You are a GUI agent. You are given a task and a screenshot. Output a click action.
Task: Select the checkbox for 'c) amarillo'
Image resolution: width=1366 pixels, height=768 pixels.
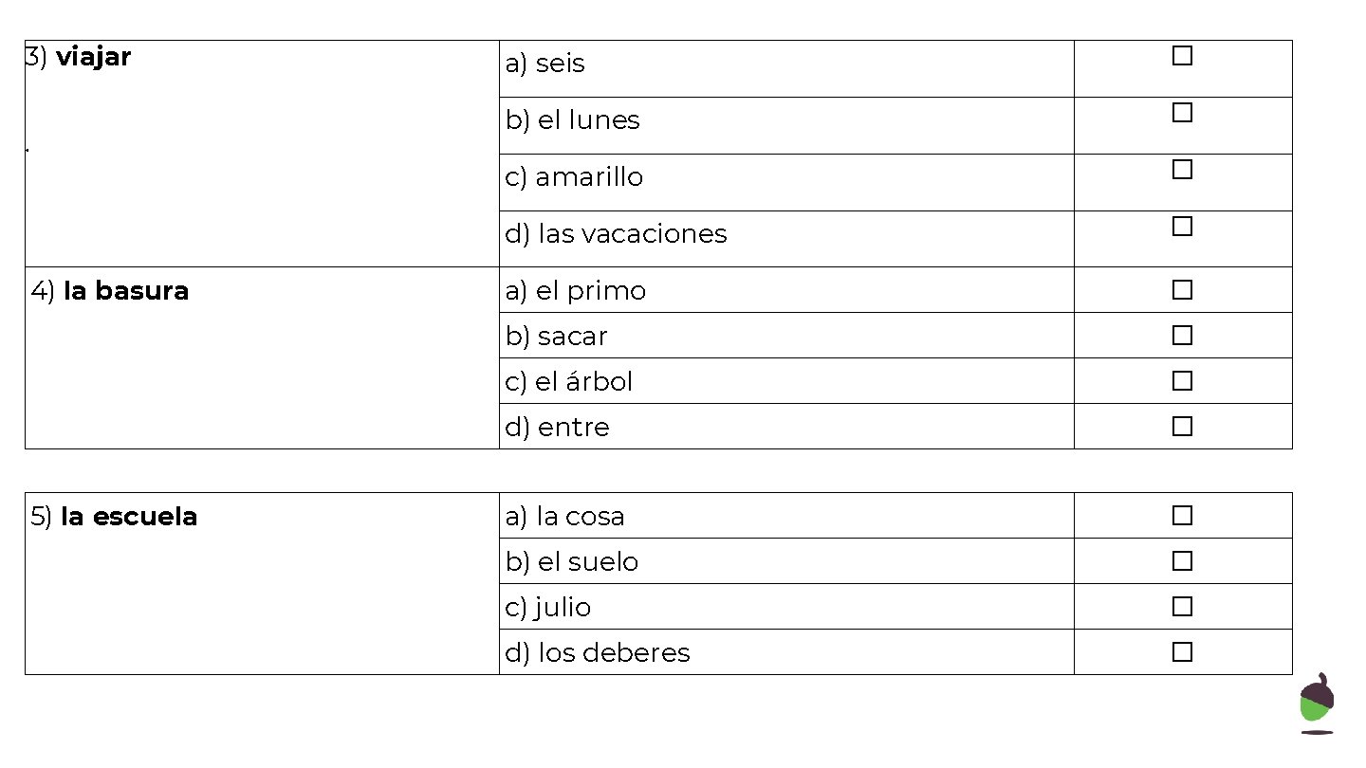[1182, 170]
